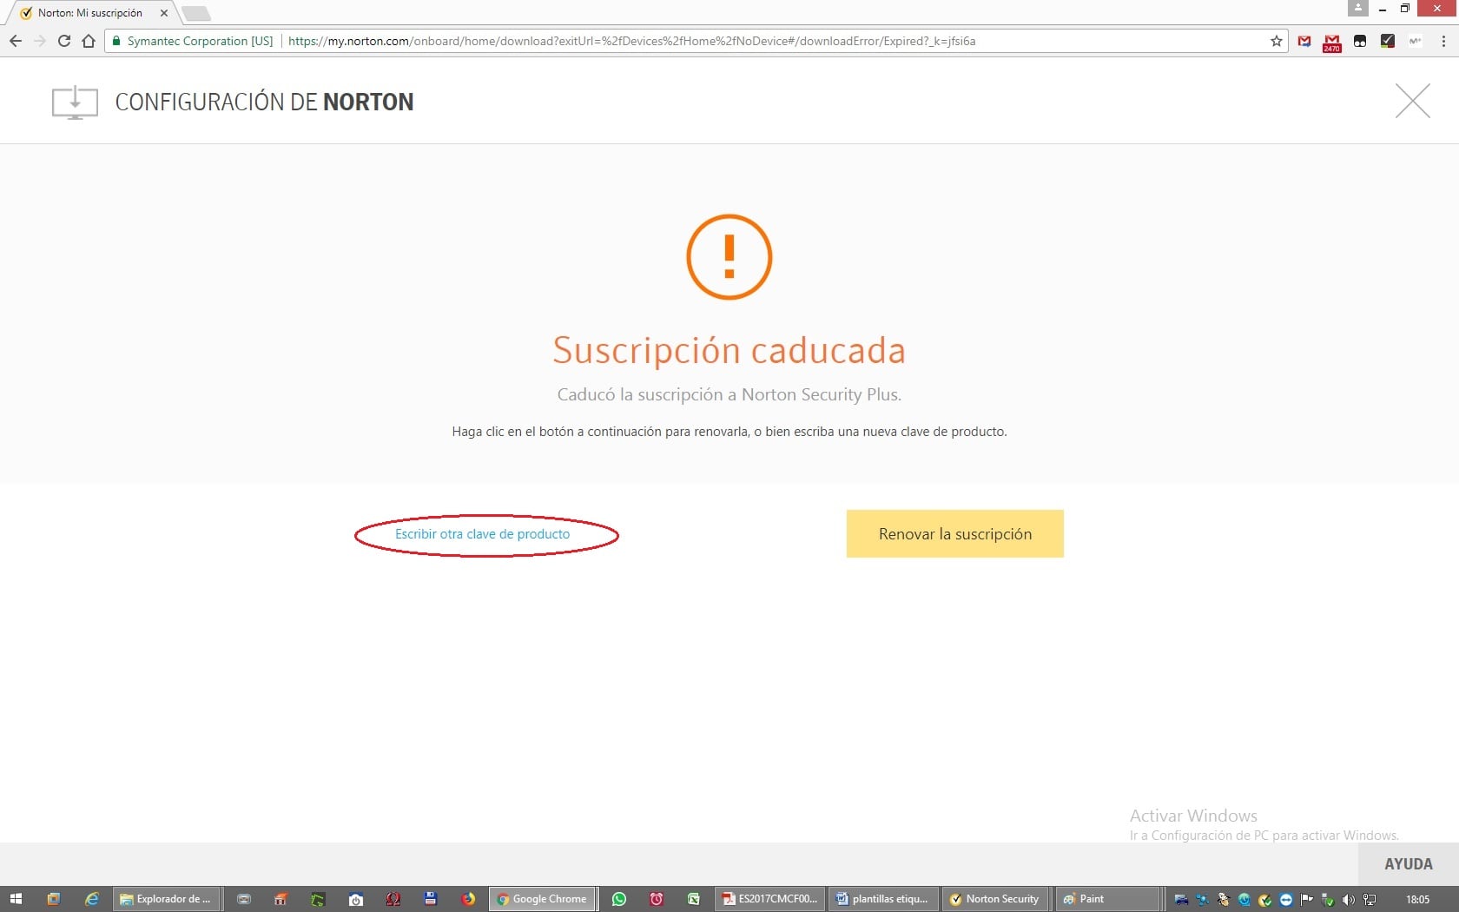Click the 18:05 taskbar clock
Screen dimensions: 1459x912
(x=1417, y=900)
